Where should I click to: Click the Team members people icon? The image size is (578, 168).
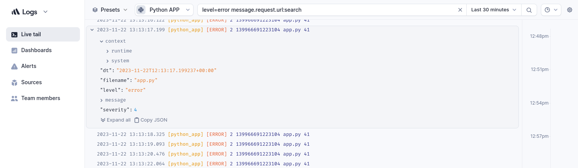(x=14, y=98)
